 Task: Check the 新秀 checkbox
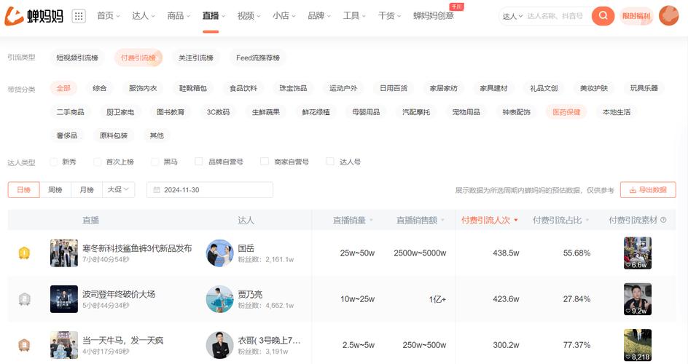(x=54, y=162)
